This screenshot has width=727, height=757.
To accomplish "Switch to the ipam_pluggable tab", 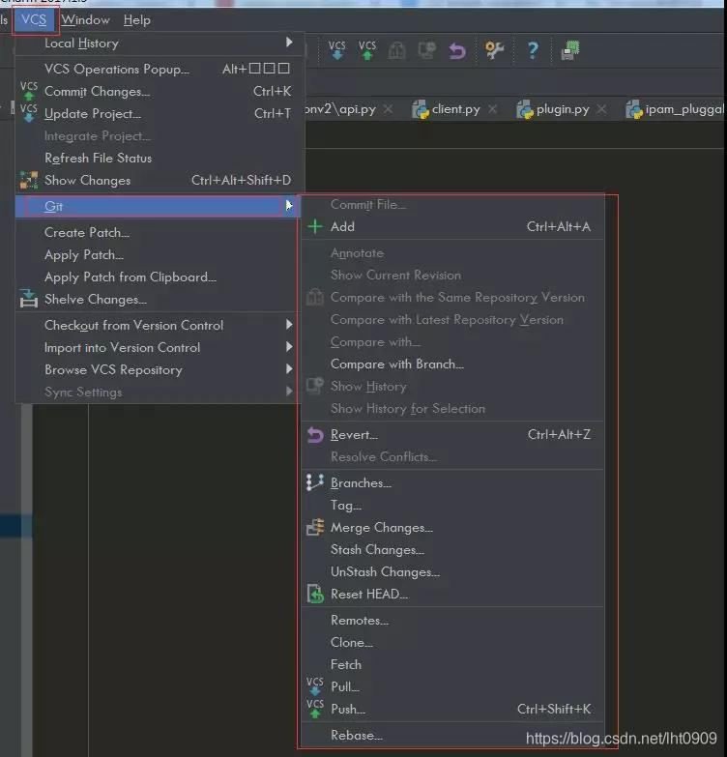I will (x=675, y=109).
